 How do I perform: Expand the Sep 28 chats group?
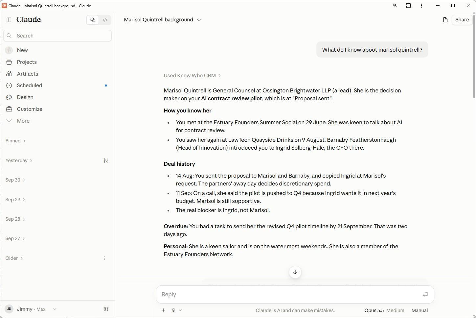coord(15,219)
